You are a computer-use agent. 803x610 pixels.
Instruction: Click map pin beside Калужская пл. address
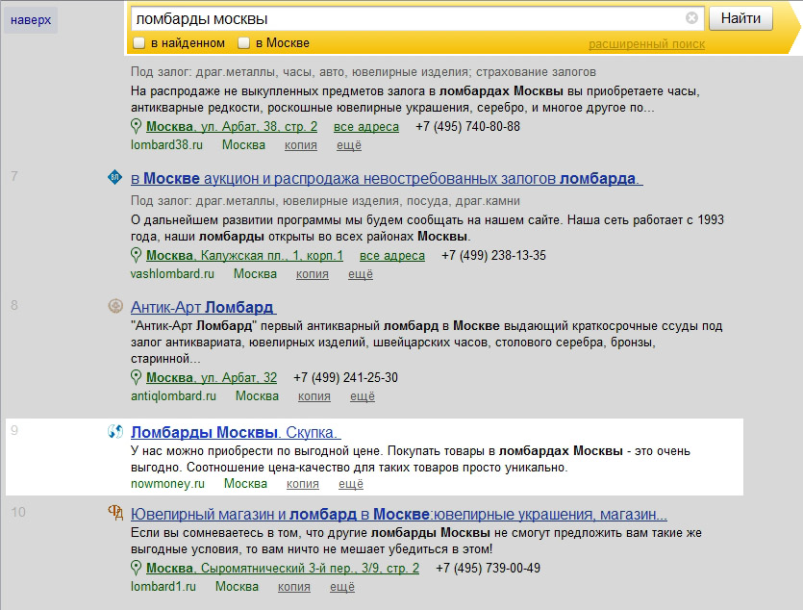(136, 255)
